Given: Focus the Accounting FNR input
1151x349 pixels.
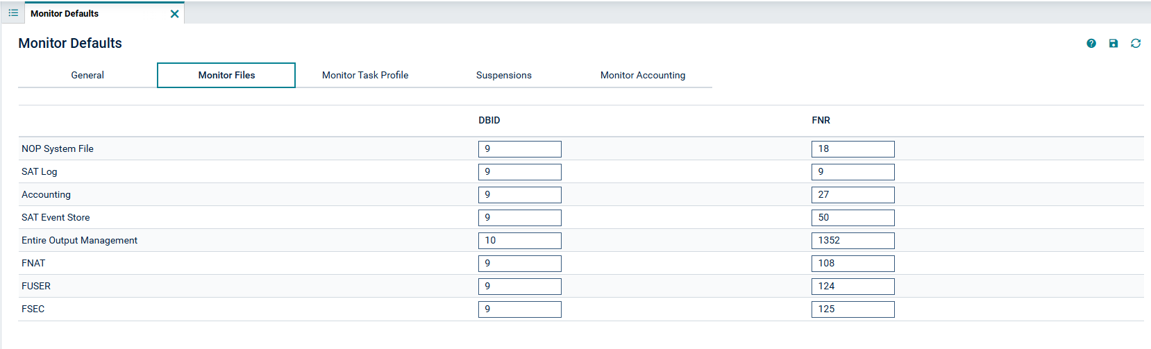Looking at the screenshot, I should point(853,194).
